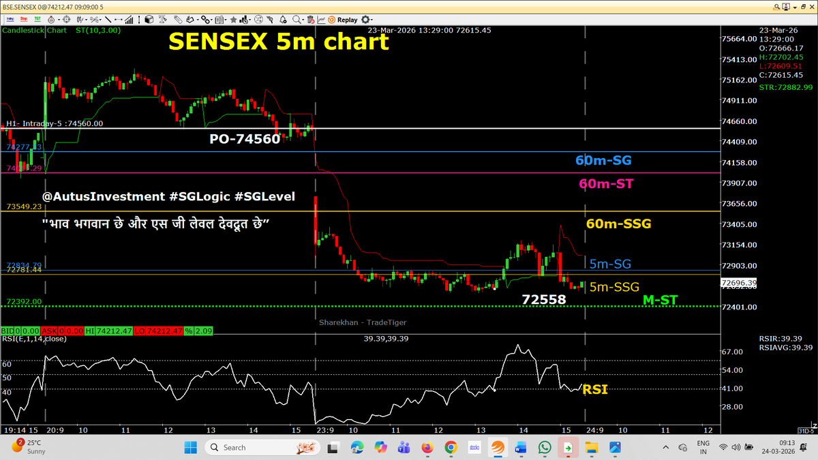This screenshot has width=818, height=460.
Task: Click the PO-74560 annotation text
Action: (244, 140)
